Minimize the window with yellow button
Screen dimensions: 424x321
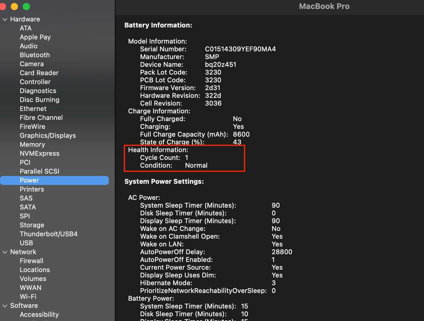point(14,7)
